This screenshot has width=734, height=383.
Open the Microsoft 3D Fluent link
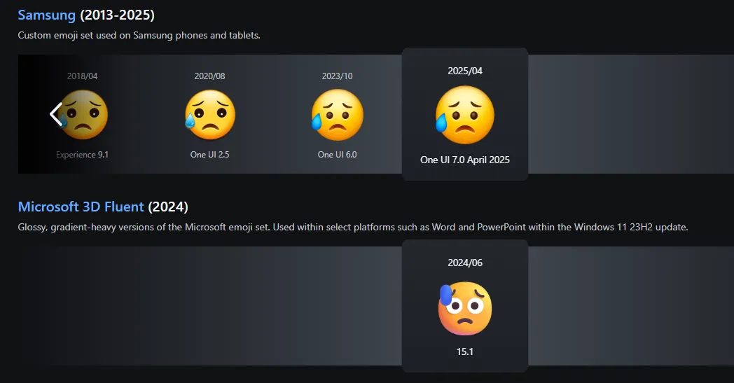click(81, 207)
